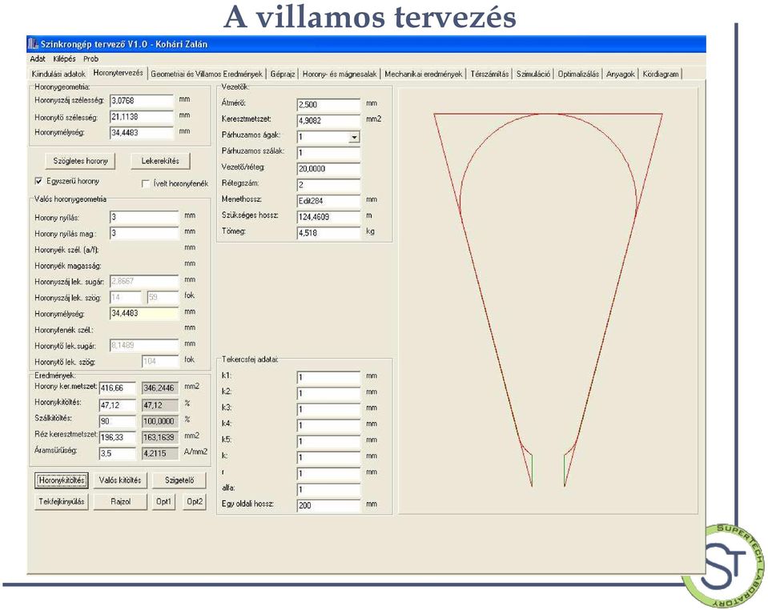Click the Rajzol button
Screen dimensions: 768x610
point(120,501)
